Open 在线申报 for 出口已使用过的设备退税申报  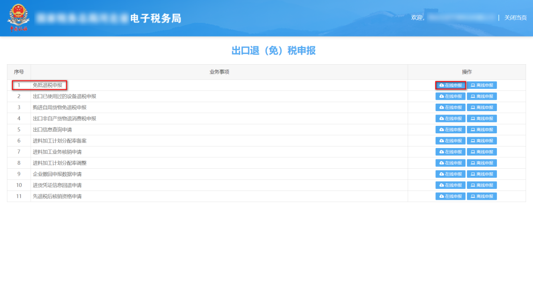click(451, 97)
